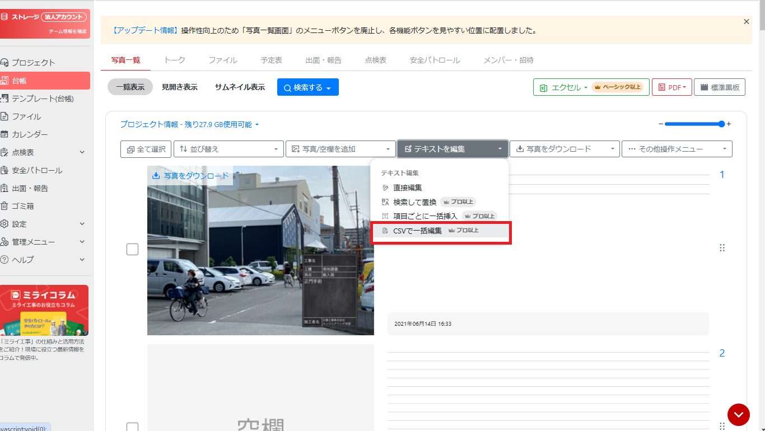Click the ストレージ 法人アカウント banner
The width and height of the screenshot is (765, 431).
[x=45, y=23]
